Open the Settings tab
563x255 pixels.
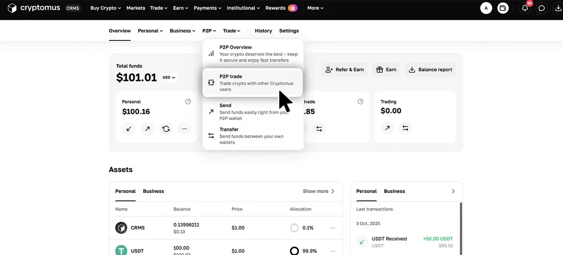(x=289, y=31)
